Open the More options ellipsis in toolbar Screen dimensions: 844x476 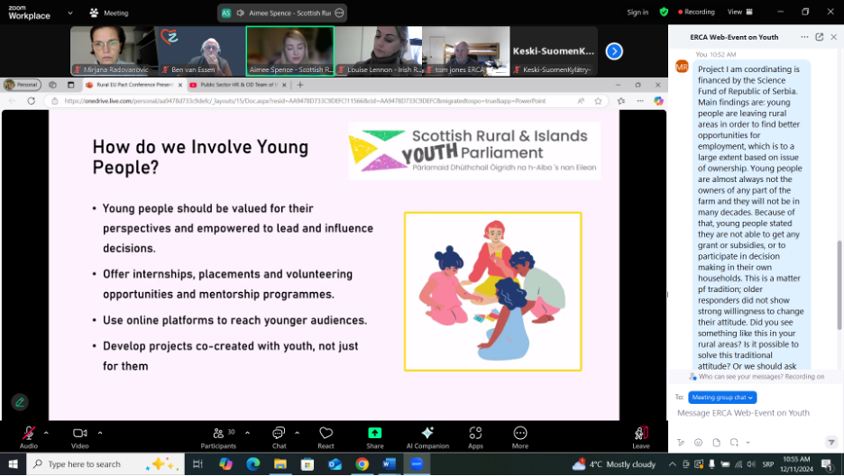click(x=520, y=435)
